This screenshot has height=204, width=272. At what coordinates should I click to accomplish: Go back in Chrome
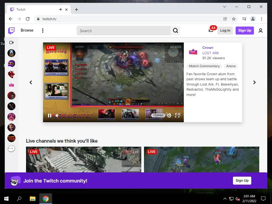click(11, 19)
